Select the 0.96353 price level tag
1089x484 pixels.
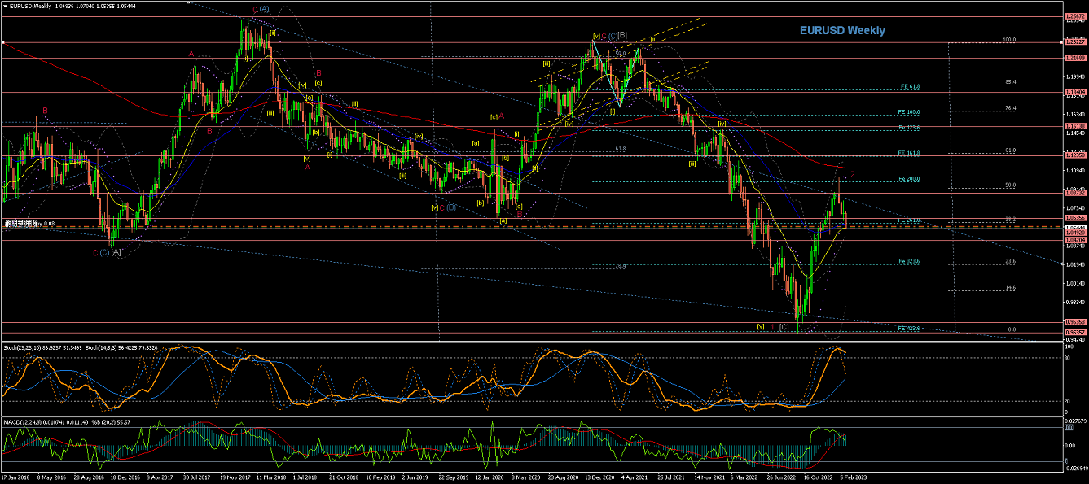click(1075, 323)
